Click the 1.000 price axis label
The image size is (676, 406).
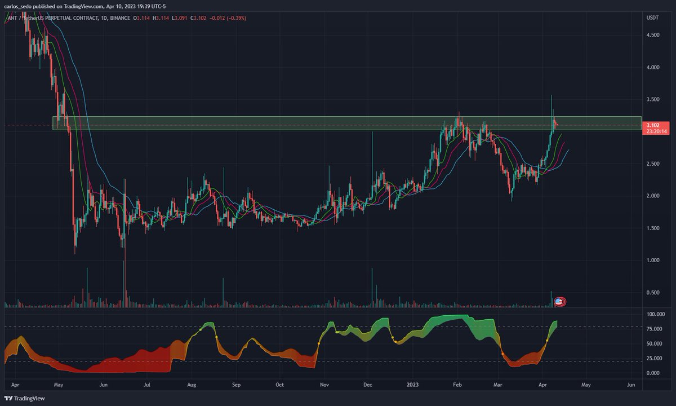click(x=653, y=260)
